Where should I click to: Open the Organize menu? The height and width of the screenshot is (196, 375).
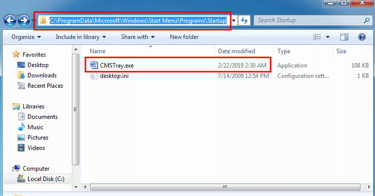26,37
